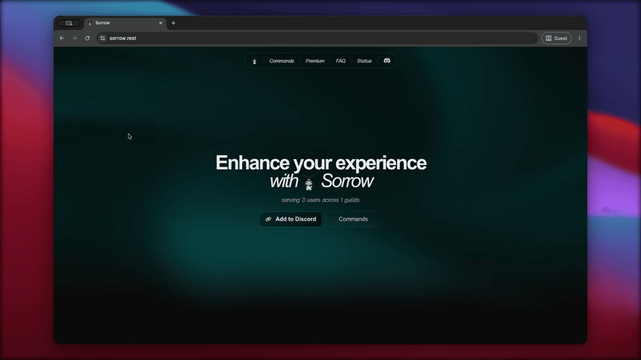Open the Status nav link
641x360 pixels.
pyautogui.click(x=364, y=61)
